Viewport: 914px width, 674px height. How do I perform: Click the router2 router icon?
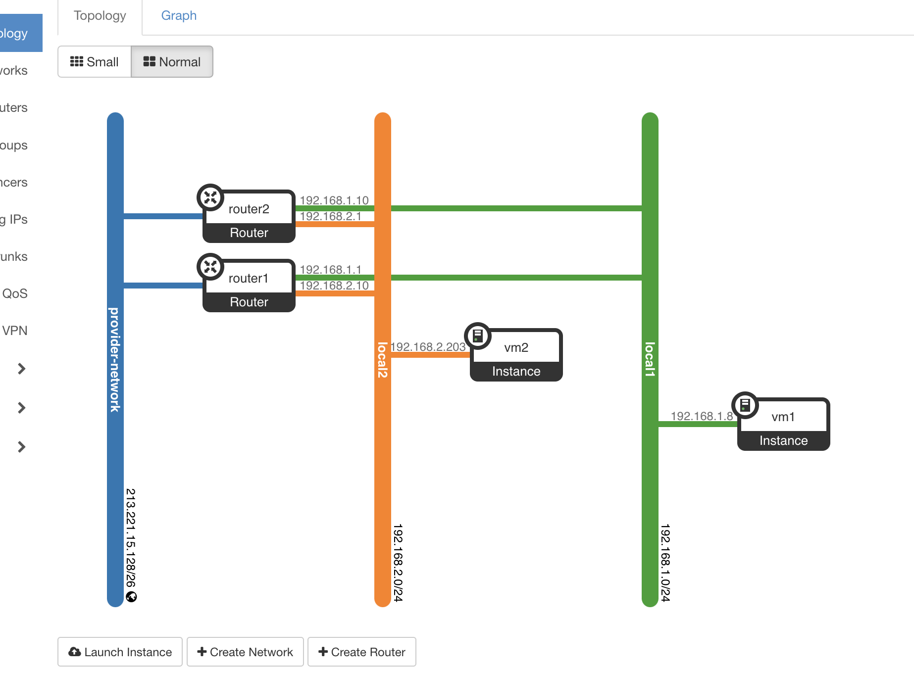[x=210, y=197]
